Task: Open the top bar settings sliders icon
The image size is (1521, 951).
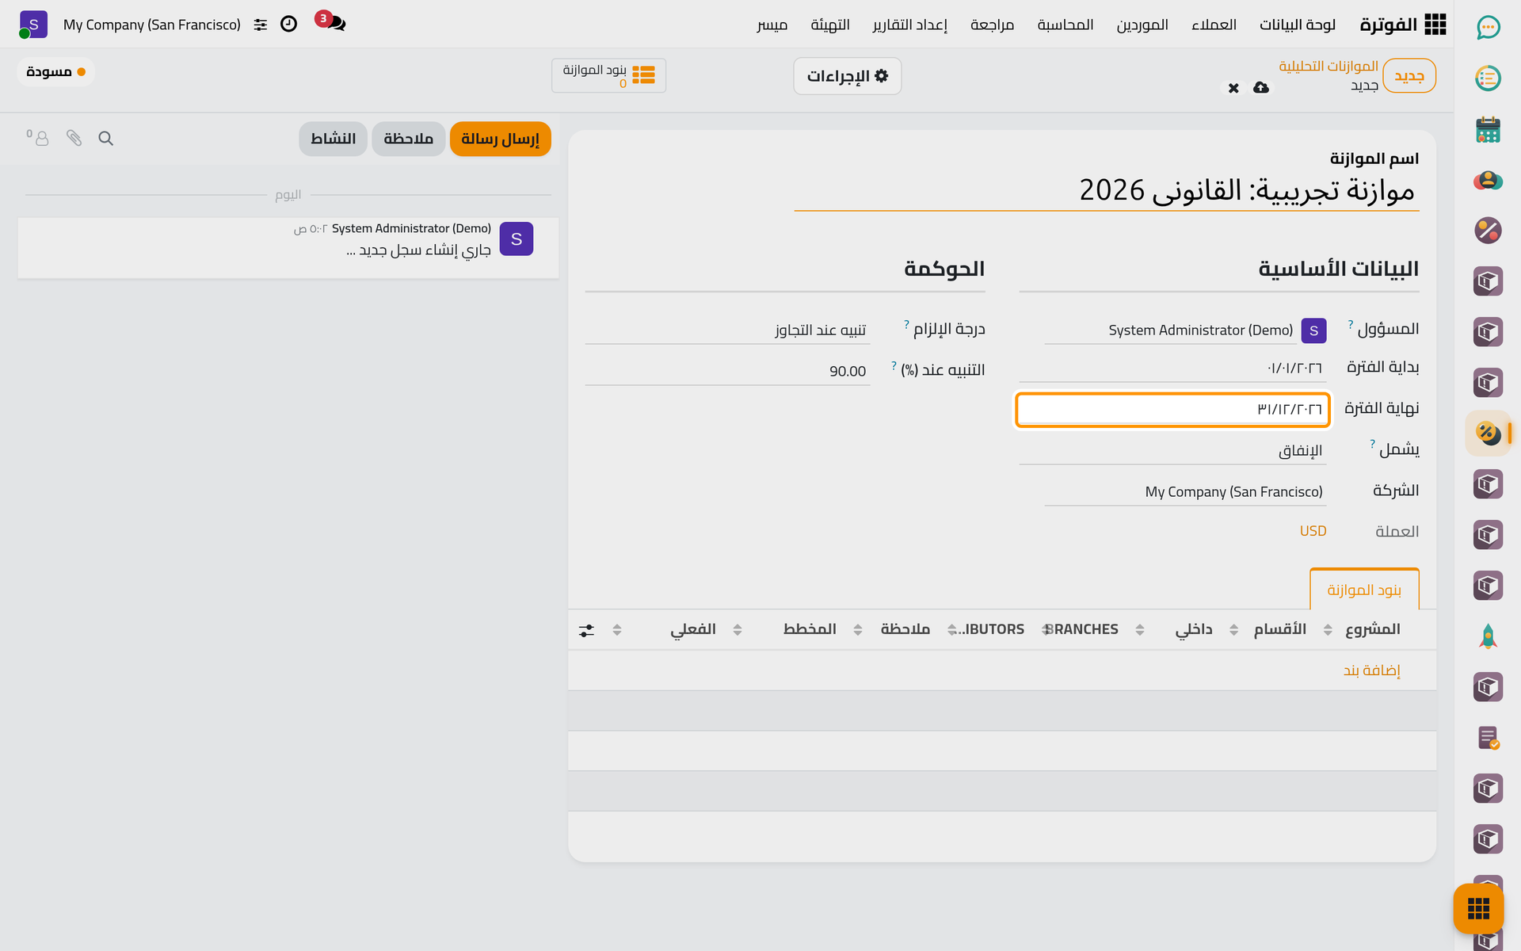Action: [x=261, y=25]
